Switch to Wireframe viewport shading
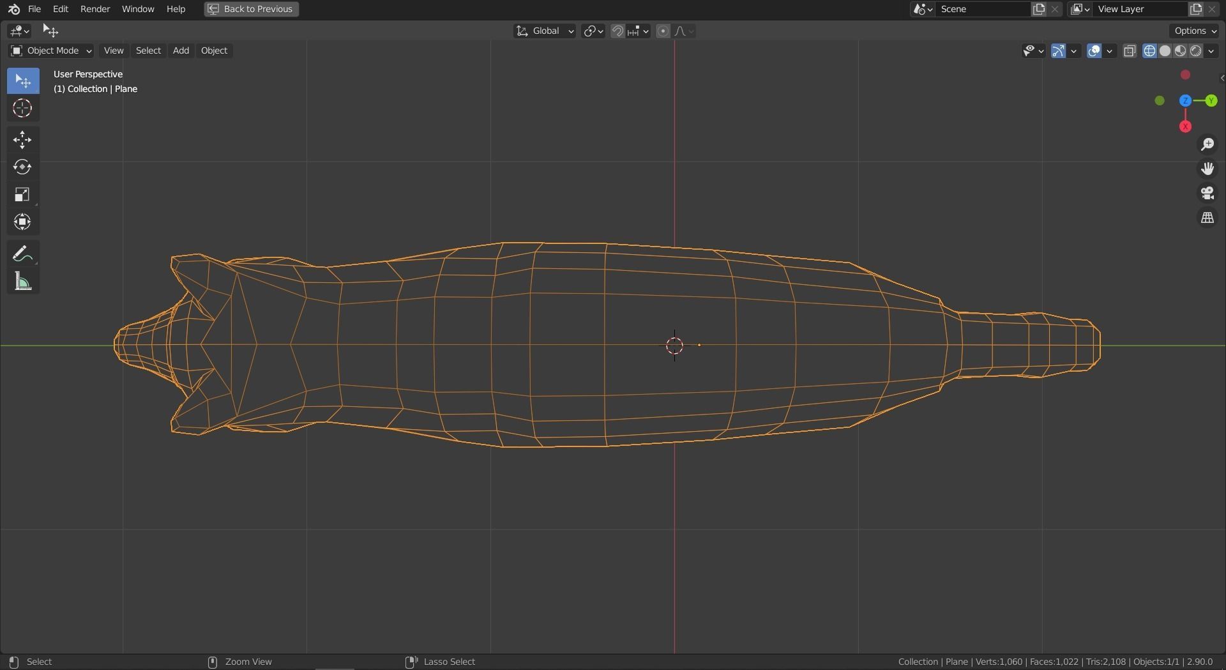This screenshot has height=670, width=1226. [x=1149, y=51]
